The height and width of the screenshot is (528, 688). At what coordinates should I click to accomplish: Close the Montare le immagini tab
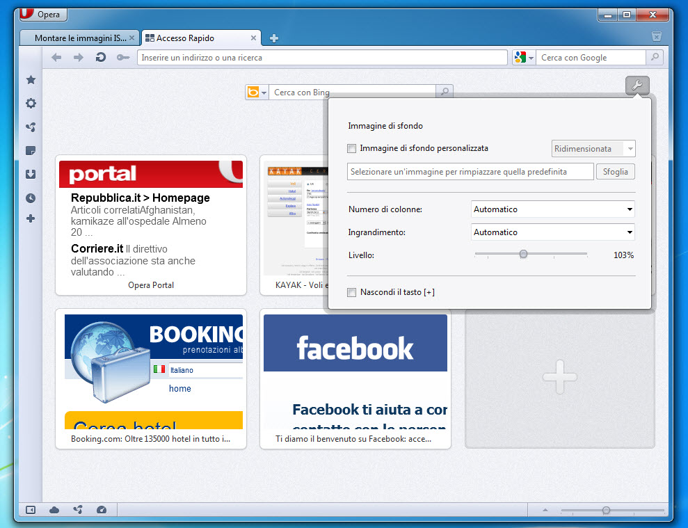pos(131,38)
